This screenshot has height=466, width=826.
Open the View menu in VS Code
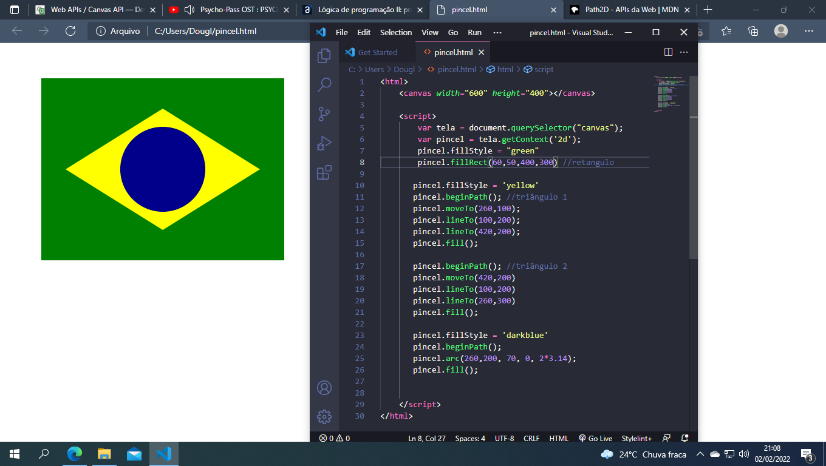430,32
